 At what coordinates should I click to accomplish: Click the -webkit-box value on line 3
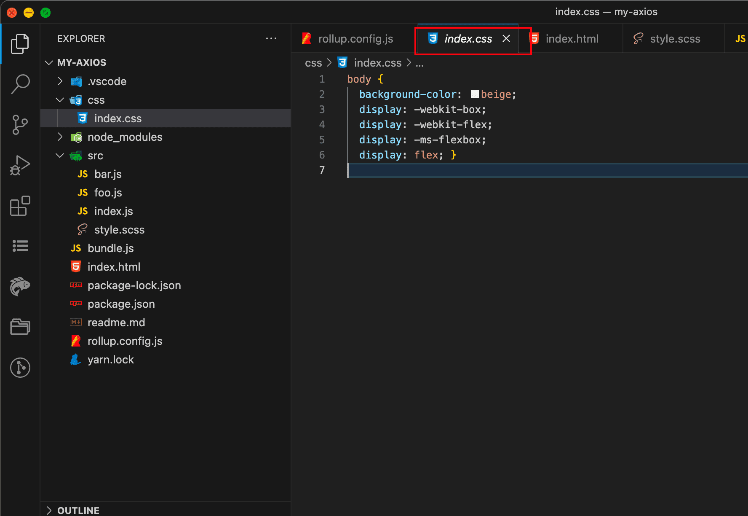click(447, 110)
